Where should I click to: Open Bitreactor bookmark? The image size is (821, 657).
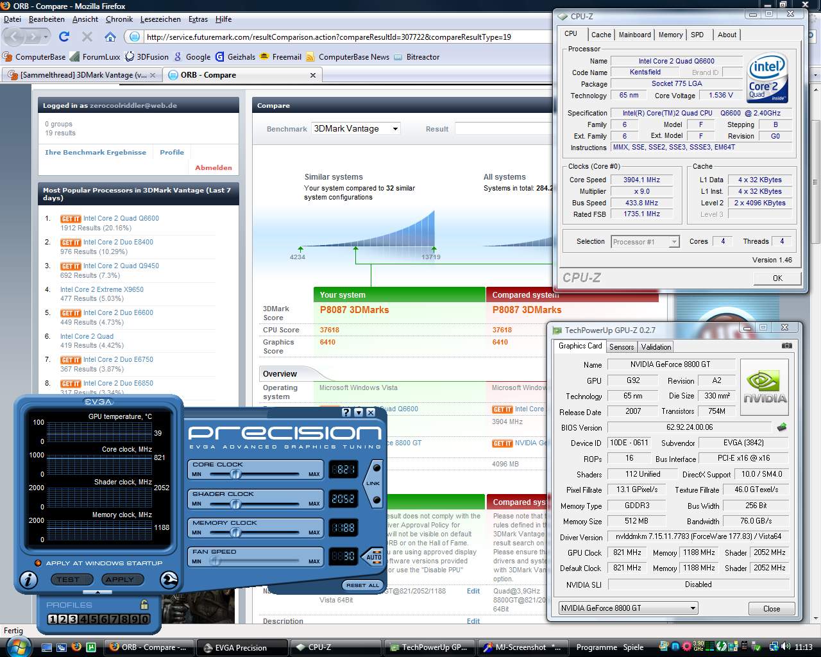click(417, 56)
